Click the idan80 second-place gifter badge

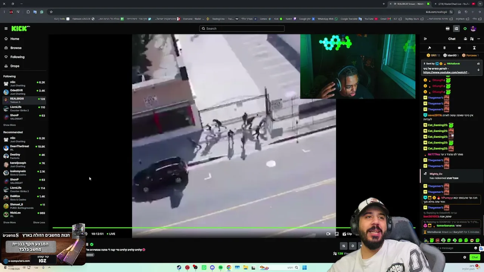tap(450, 56)
